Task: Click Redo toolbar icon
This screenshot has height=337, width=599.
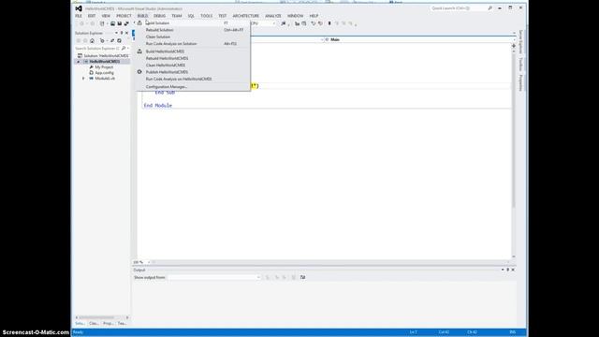Action: pos(320,23)
